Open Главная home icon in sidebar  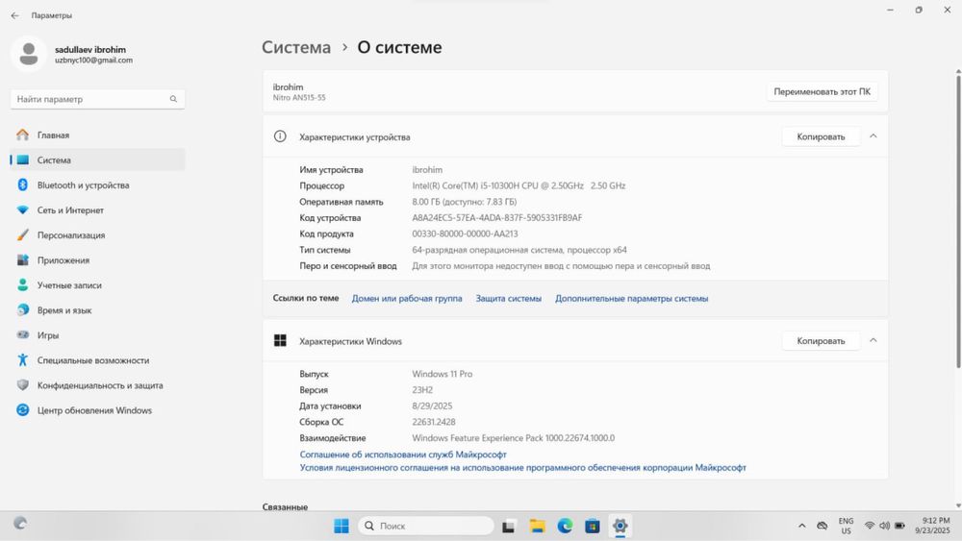(x=23, y=135)
